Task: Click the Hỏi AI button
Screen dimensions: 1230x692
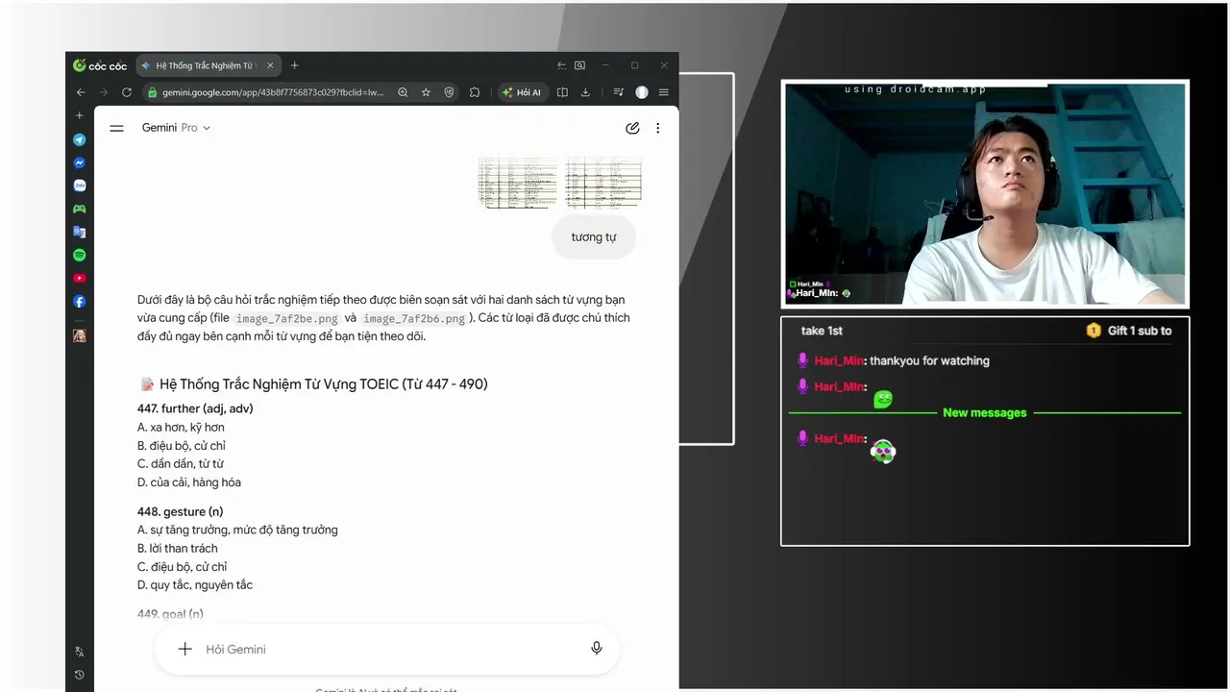Action: coord(522,92)
